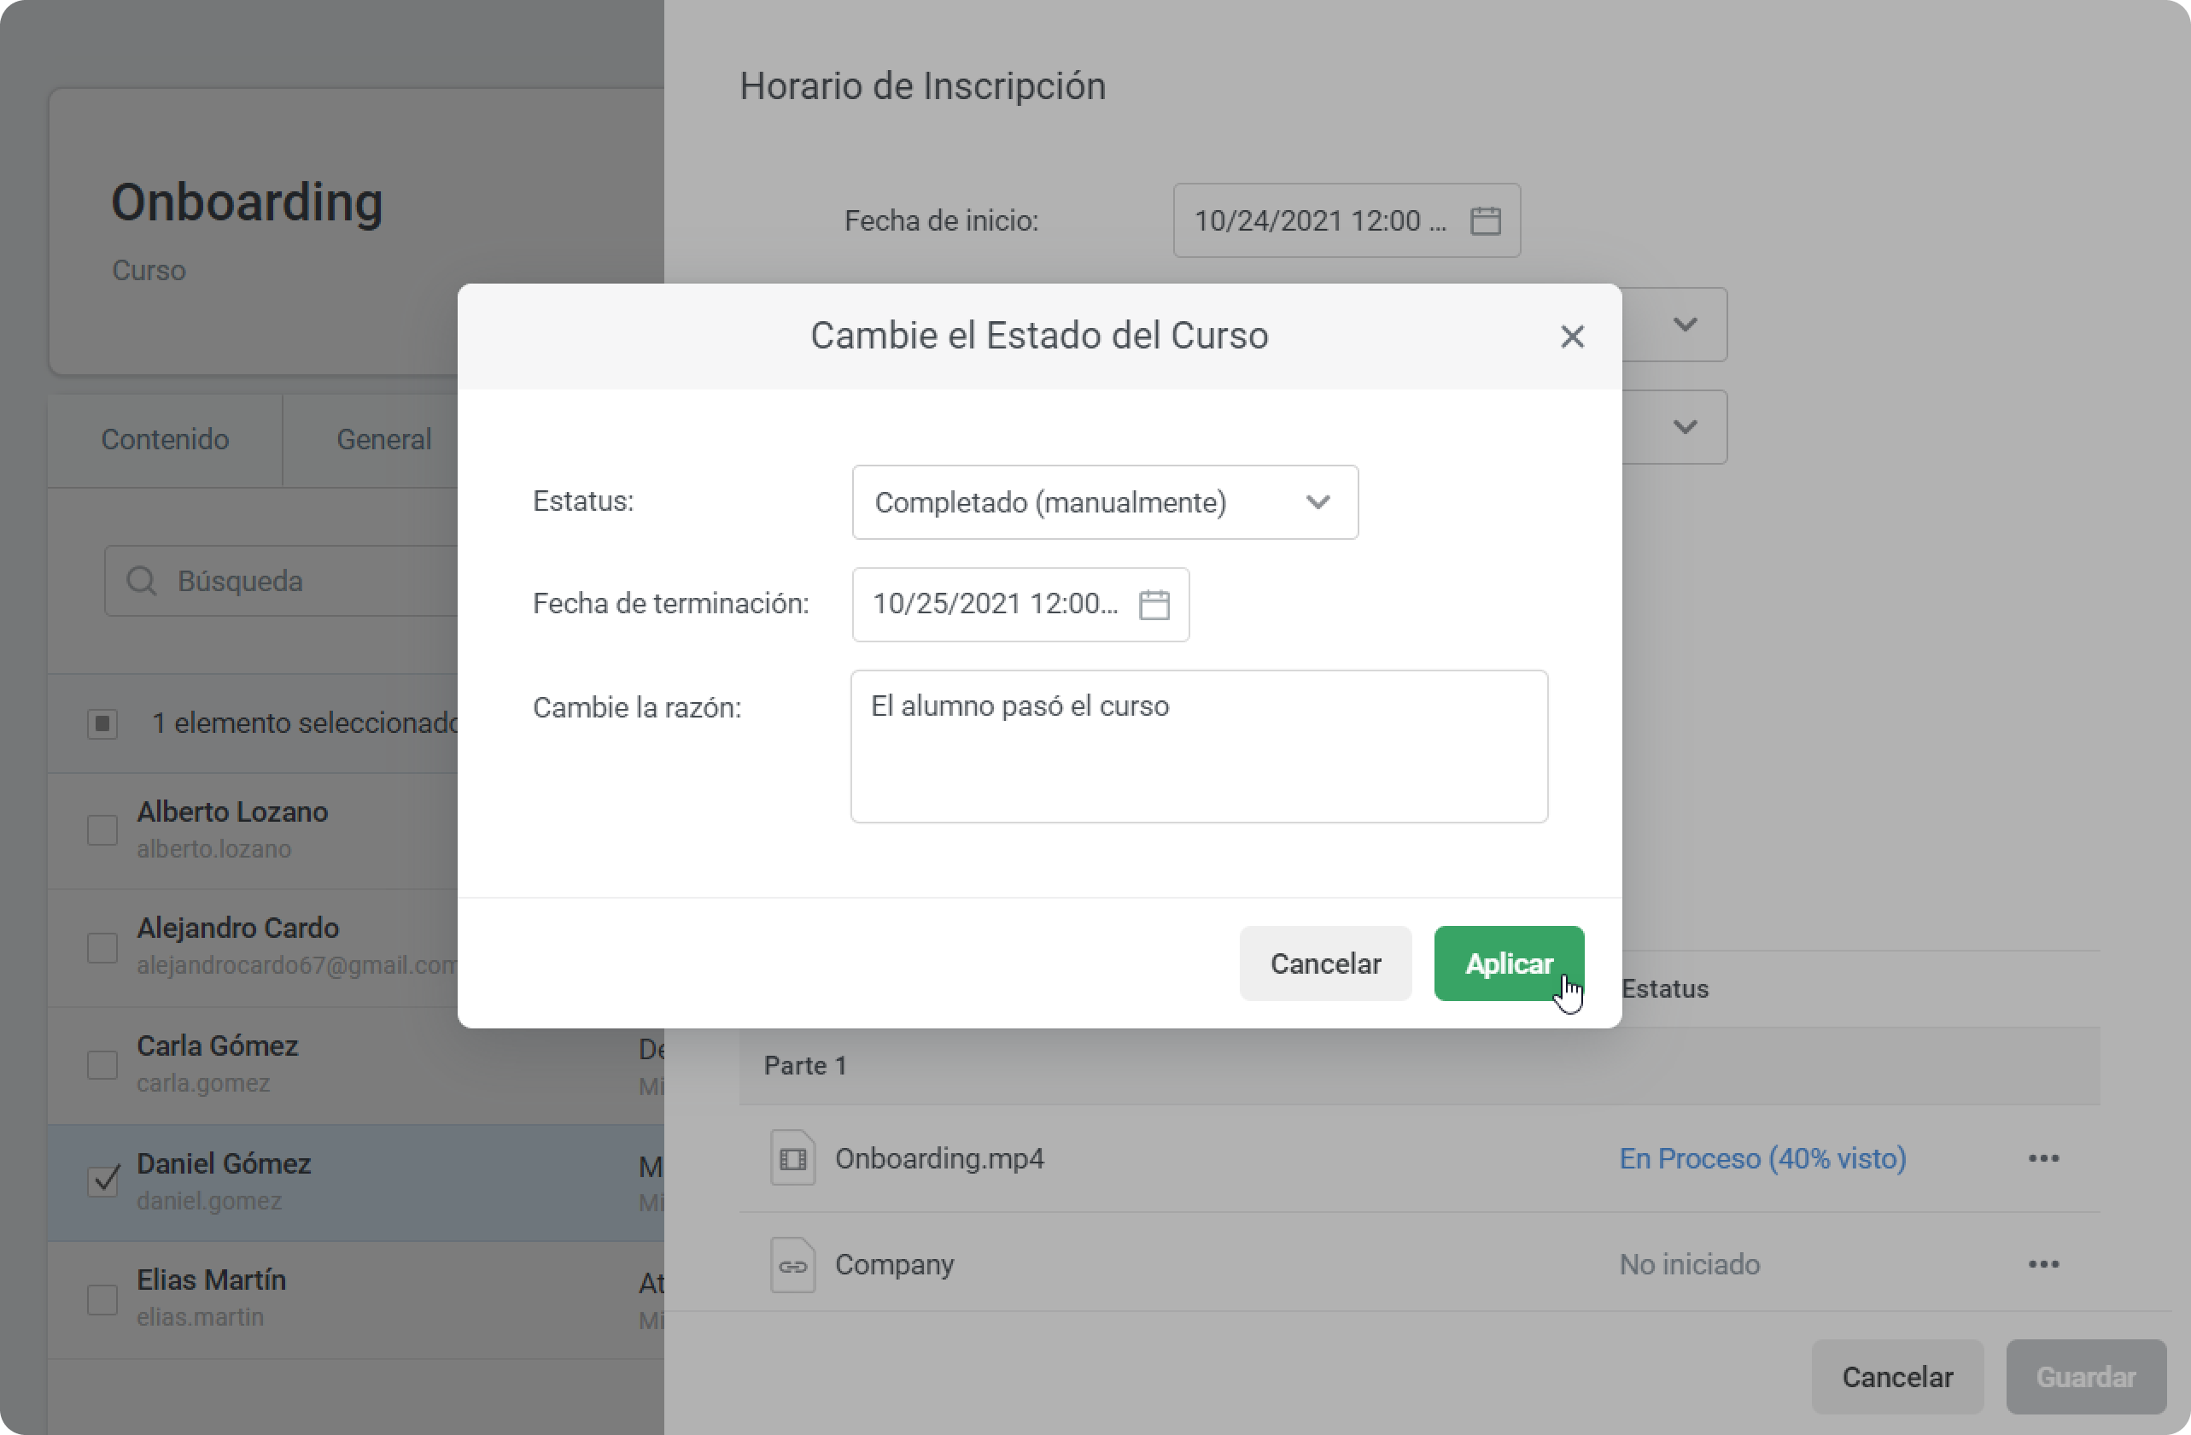Check the Alberto Lozano checkbox
Viewport: 2191px width, 1435px height.
click(x=102, y=830)
